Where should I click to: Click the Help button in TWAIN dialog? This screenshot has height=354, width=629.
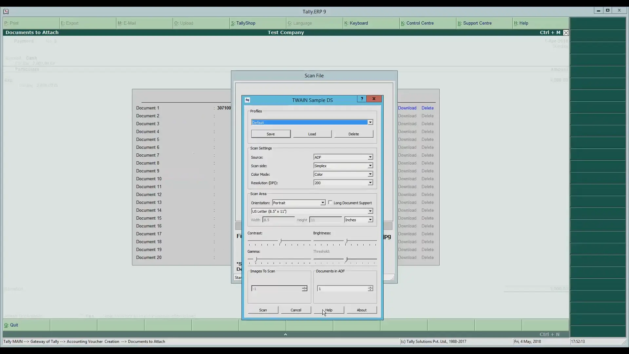point(329,310)
